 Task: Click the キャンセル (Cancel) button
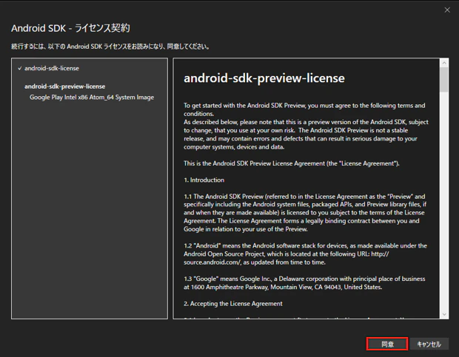click(x=429, y=344)
